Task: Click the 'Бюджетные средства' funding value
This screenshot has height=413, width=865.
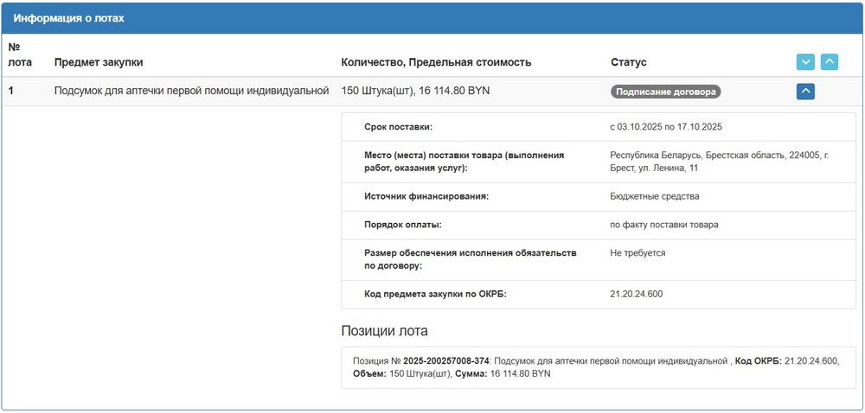Action: pyautogui.click(x=654, y=196)
